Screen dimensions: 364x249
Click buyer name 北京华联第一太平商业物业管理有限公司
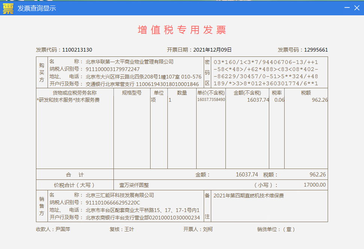click(130, 62)
